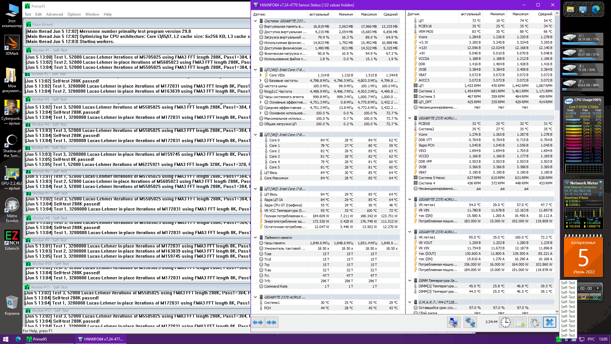Open the Edit menu in Prime95
The height and width of the screenshot is (344, 611).
click(x=39, y=14)
